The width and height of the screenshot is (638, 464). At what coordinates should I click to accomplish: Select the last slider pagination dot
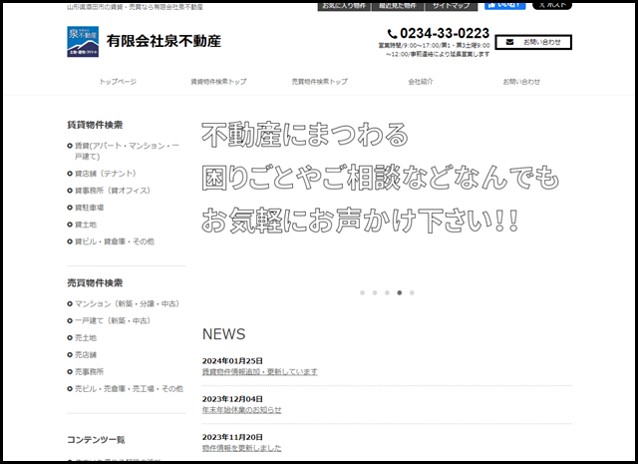(412, 293)
